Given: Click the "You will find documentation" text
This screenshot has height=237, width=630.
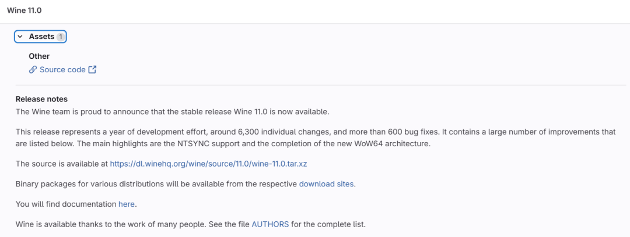Looking at the screenshot, I should tap(66, 204).
